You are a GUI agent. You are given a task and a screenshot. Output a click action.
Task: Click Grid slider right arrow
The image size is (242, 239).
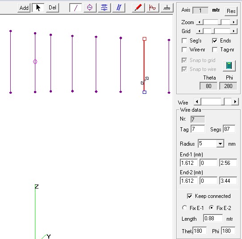(x=234, y=31)
